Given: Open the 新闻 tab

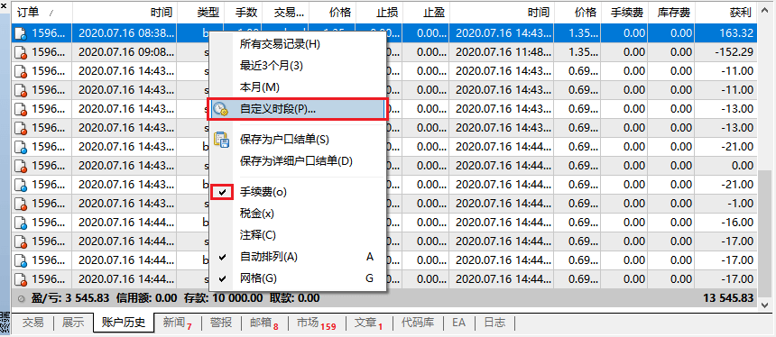Looking at the screenshot, I should pyautogui.click(x=177, y=323).
